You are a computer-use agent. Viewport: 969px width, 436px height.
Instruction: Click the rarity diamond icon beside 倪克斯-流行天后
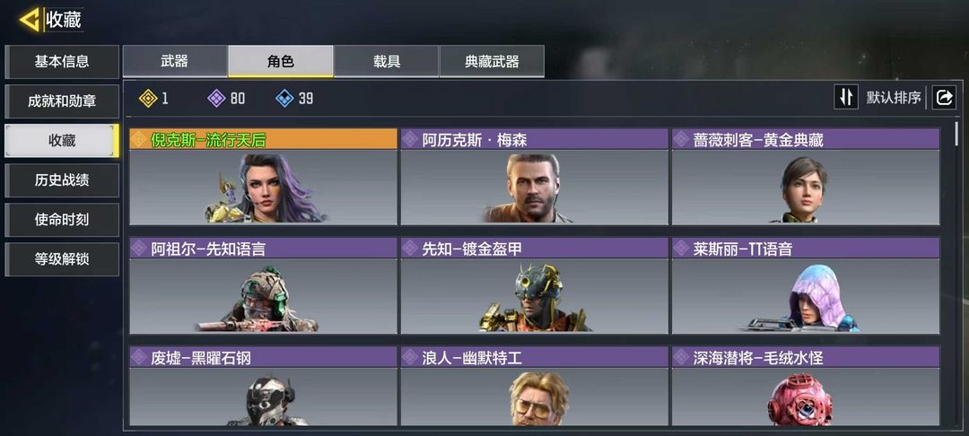[138, 140]
